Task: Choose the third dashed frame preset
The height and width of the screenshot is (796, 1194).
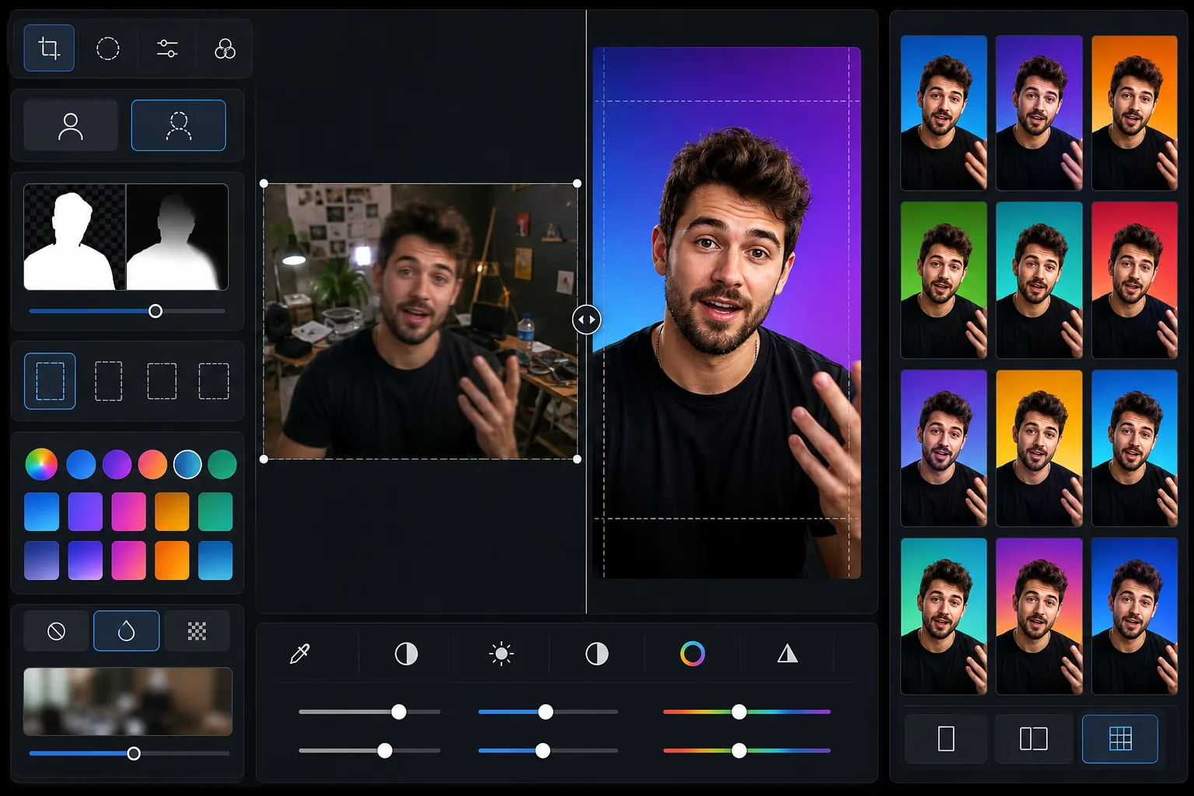Action: pyautogui.click(x=162, y=381)
